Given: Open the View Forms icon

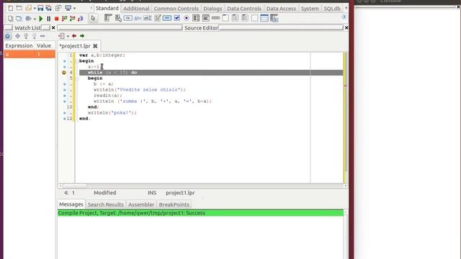Looking at the screenshot, I should [x=19, y=19].
